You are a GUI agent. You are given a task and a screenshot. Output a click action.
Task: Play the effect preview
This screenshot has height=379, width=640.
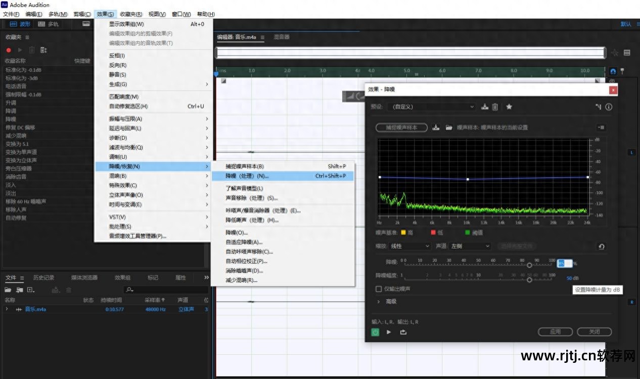[389, 332]
